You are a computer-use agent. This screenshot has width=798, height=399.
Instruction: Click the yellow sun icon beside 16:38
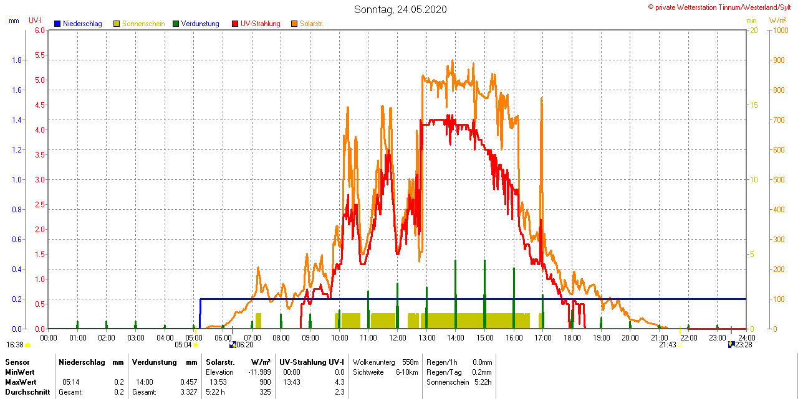point(27,345)
